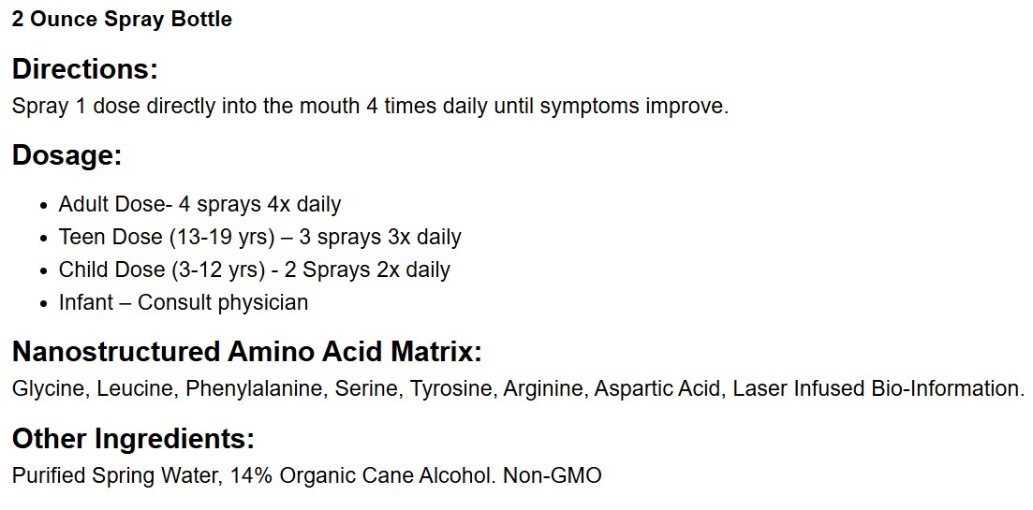Click the "Dosage:" heading
This screenshot has width=1033, height=510.
coord(67,155)
